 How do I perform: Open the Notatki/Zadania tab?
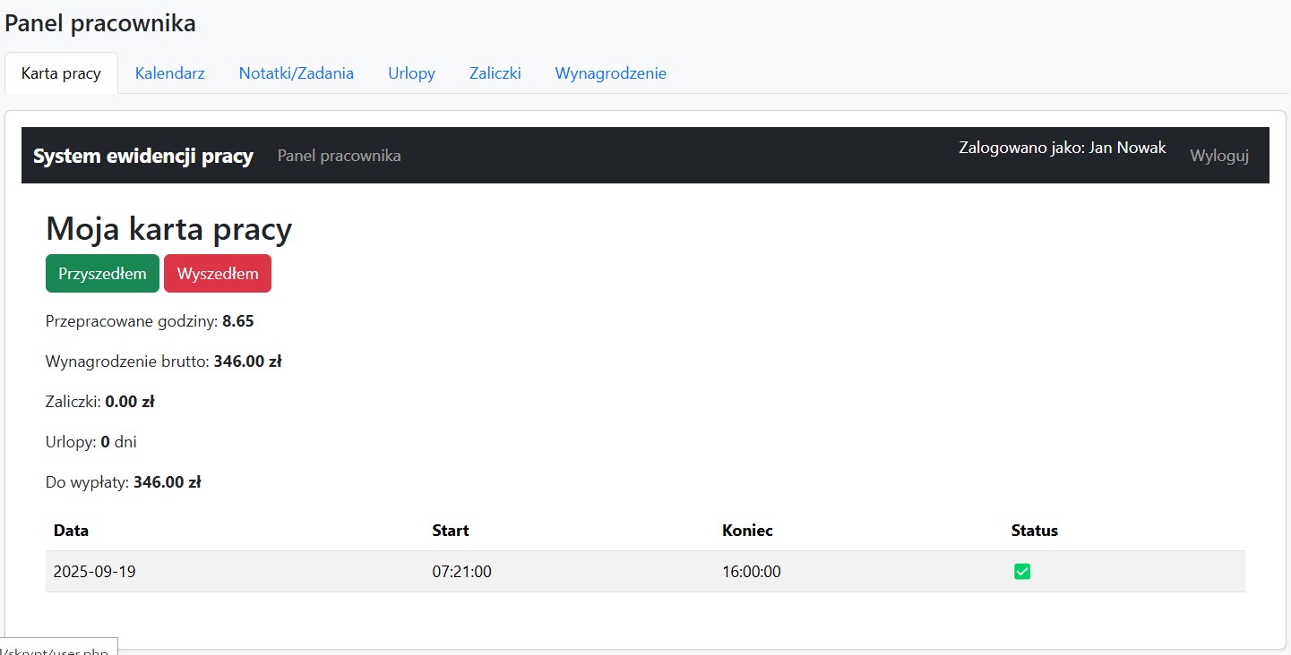pos(296,73)
